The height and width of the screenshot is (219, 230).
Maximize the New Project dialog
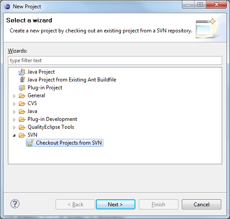[200, 5]
